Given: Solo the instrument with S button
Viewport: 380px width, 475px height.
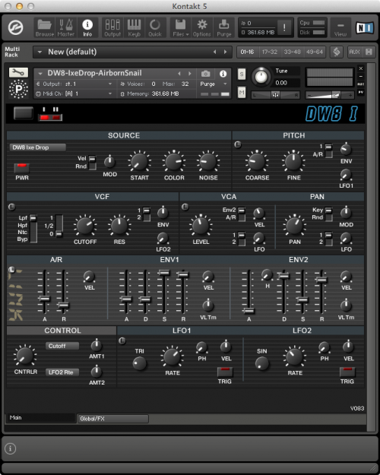Looking at the screenshot, I should coord(242,74).
